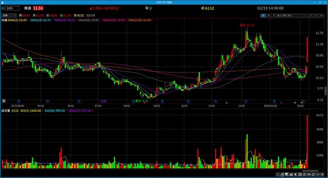
Task: Click the data table lookup icon
Action: coord(287,174)
